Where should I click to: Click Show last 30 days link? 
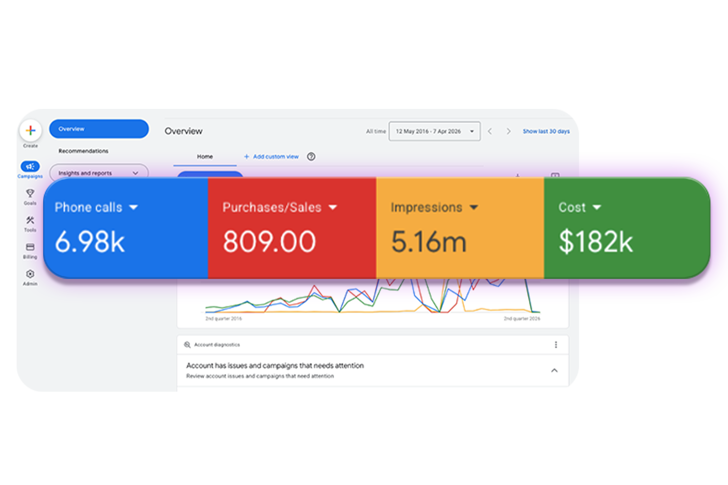[546, 131]
